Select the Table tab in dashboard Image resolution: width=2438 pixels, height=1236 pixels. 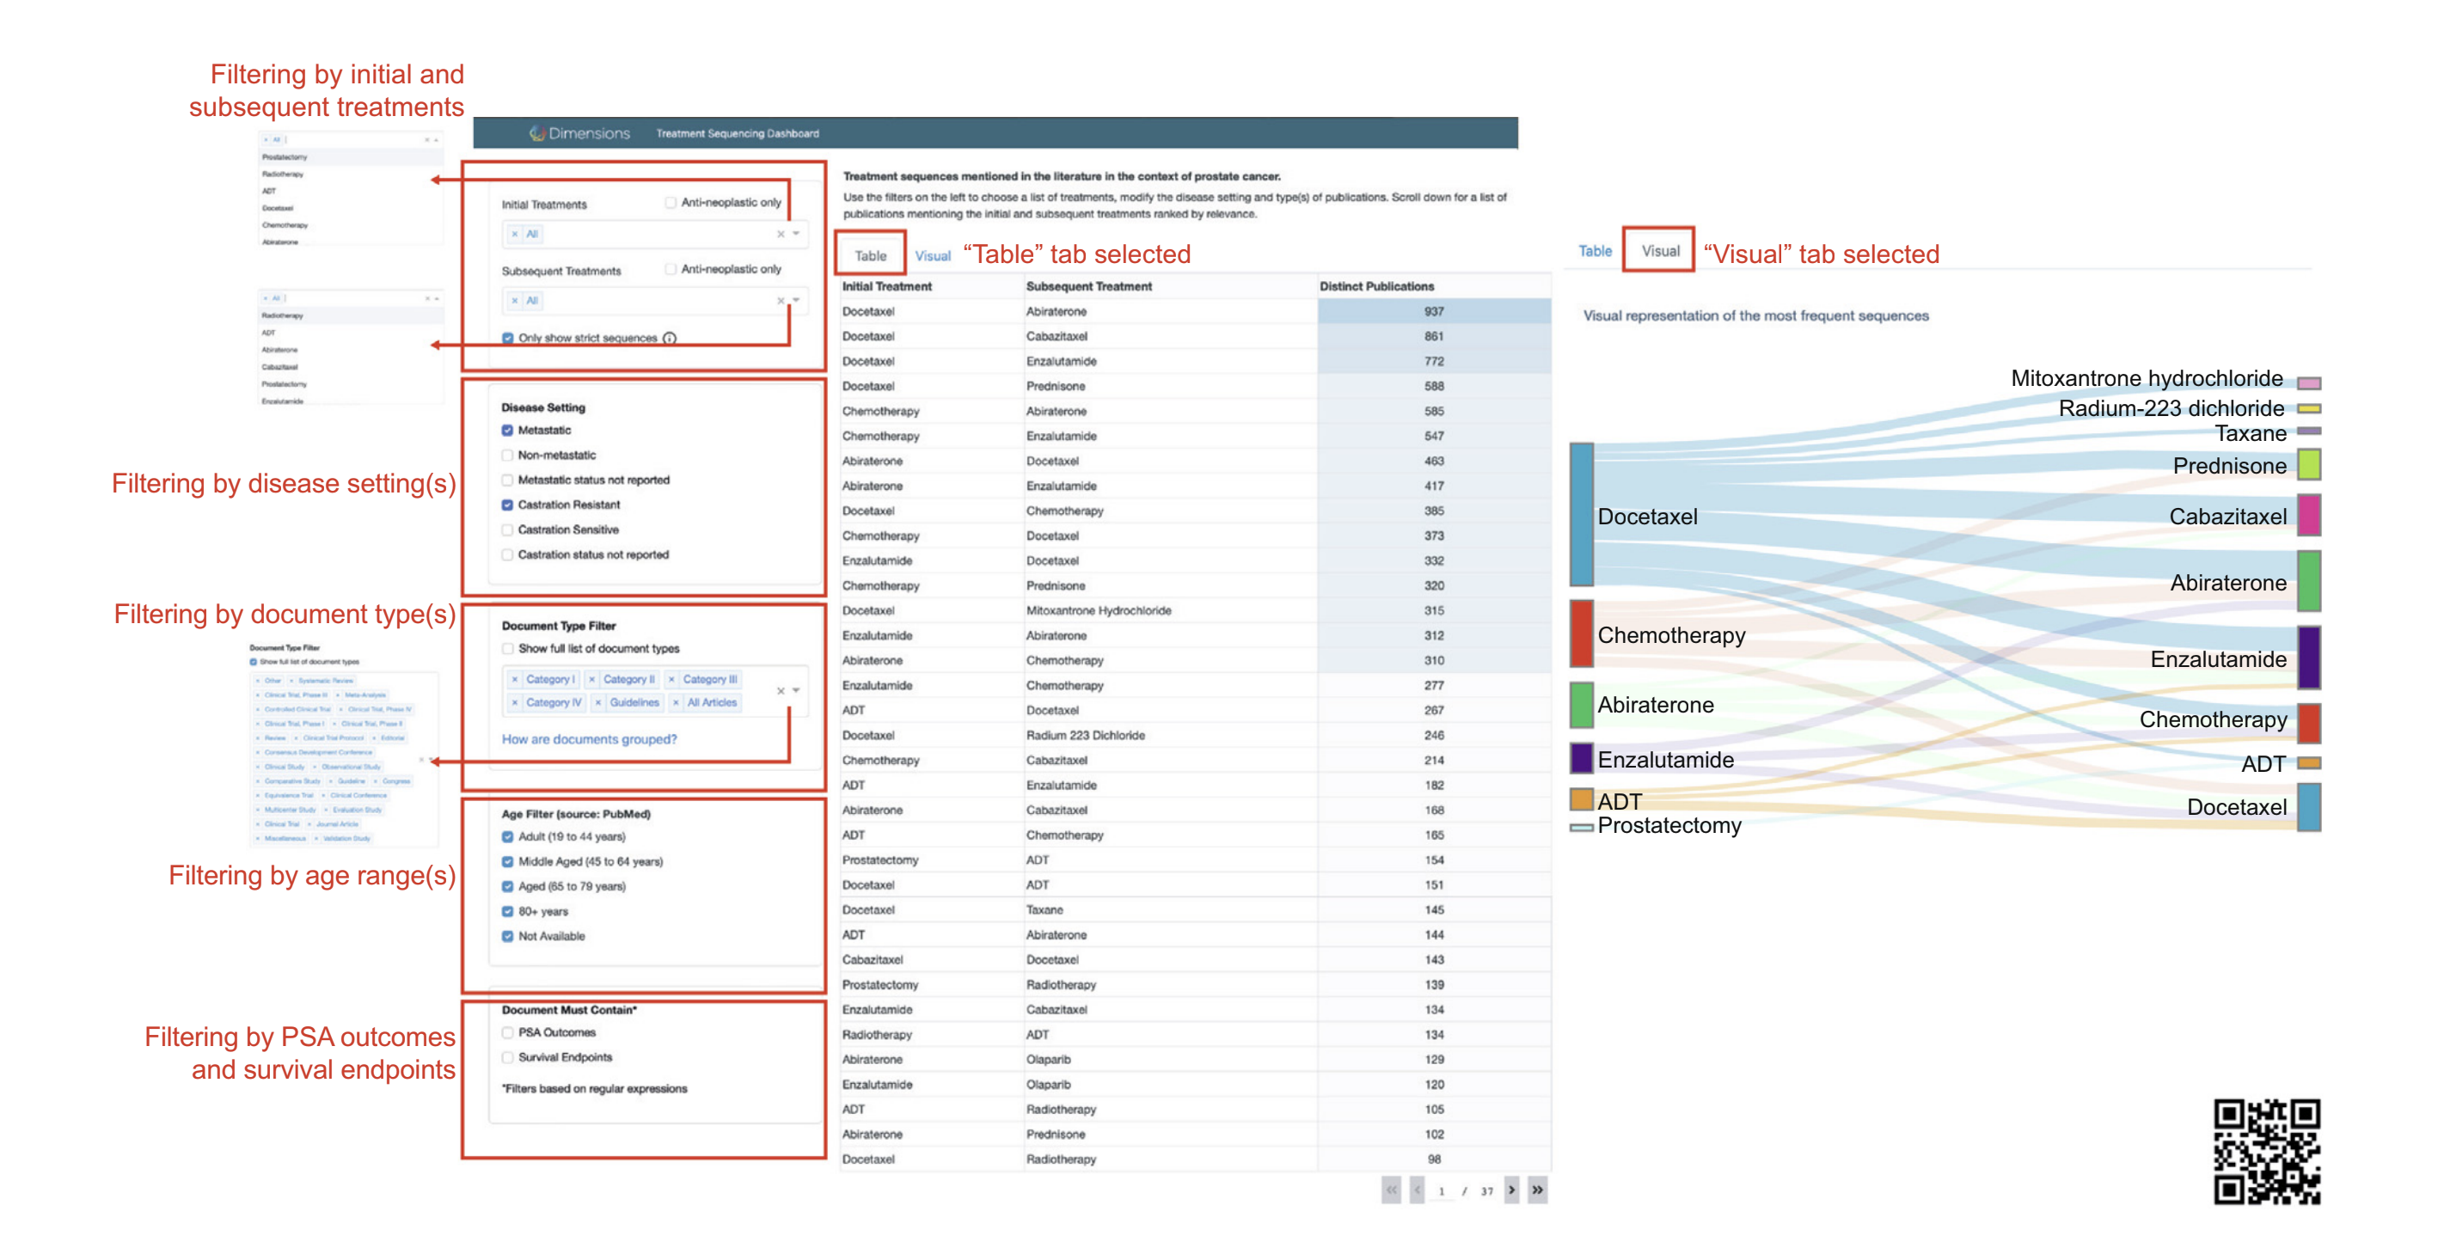point(871,255)
